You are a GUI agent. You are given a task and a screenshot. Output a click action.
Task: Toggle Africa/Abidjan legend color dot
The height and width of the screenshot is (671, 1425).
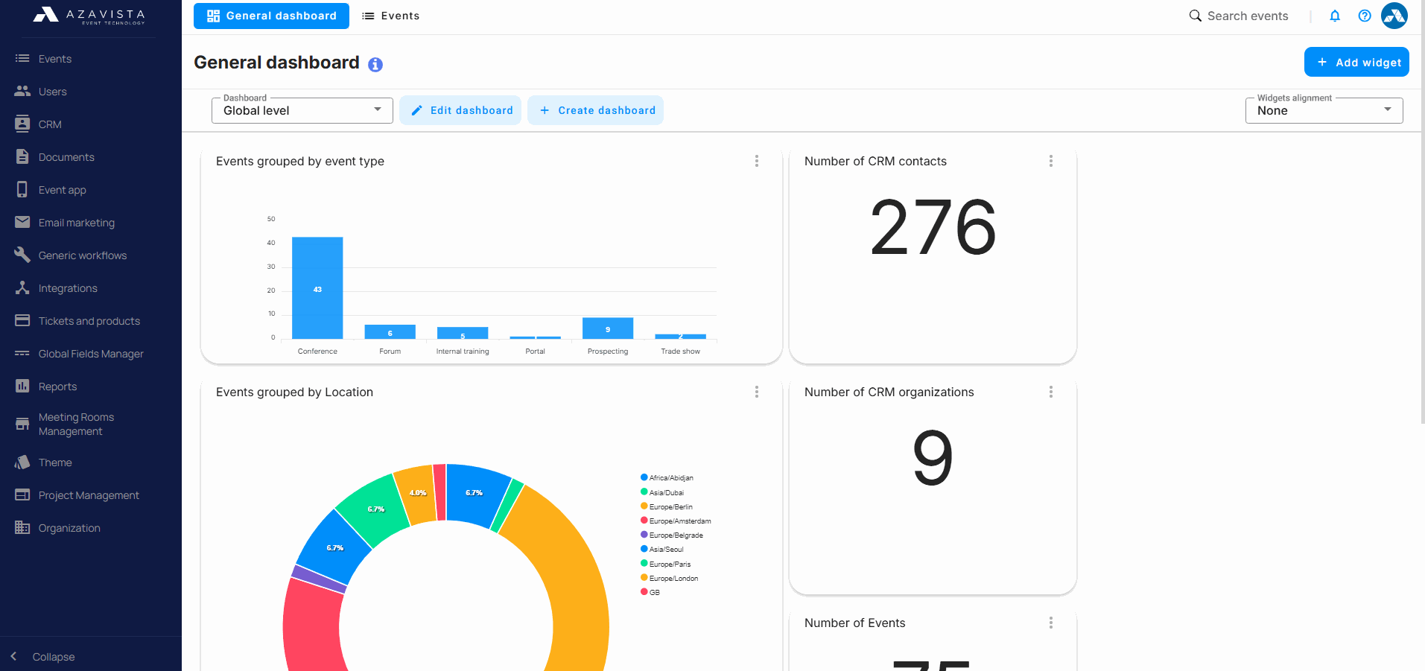coord(644,477)
